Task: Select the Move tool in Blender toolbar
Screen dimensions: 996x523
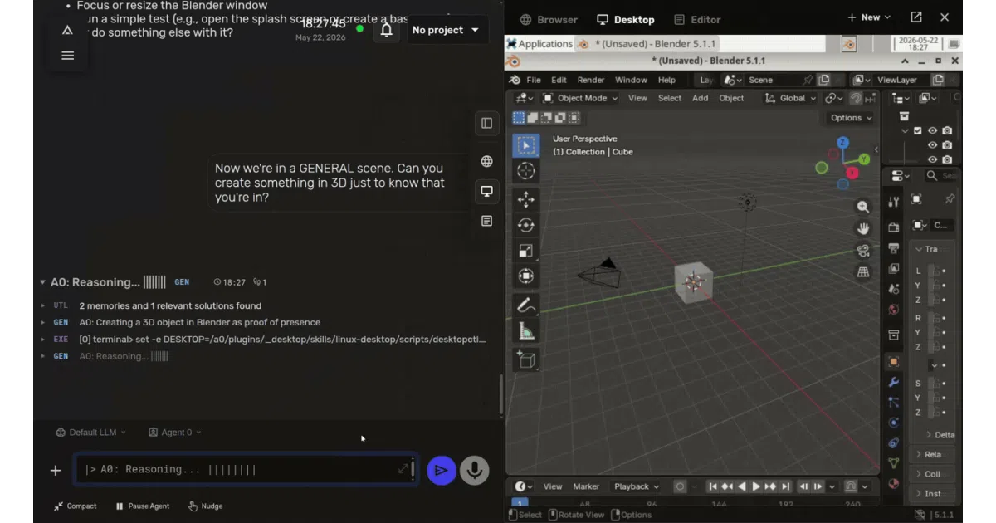Action: pyautogui.click(x=525, y=199)
